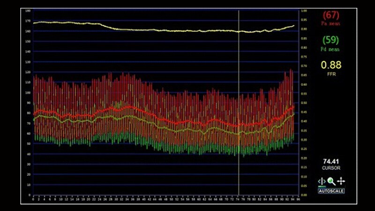
Task: Click the Pd mean green label text
Action: click(x=331, y=49)
